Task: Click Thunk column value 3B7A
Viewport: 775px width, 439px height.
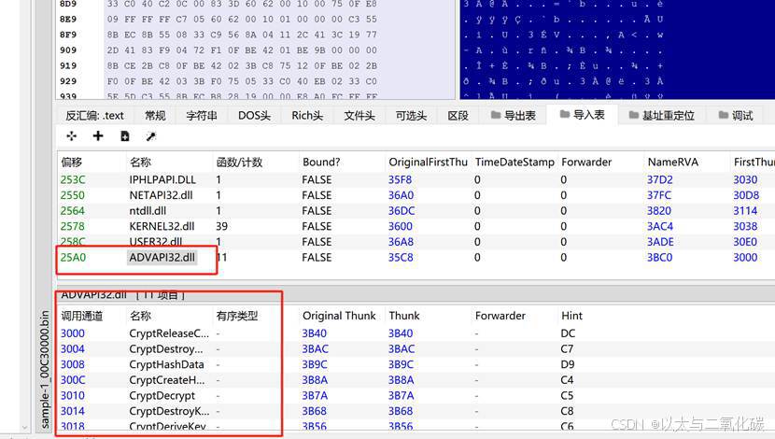Action: tap(401, 395)
